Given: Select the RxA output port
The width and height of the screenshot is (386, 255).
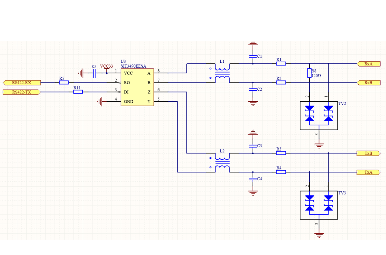Looking at the screenshot, I should 369,64.
